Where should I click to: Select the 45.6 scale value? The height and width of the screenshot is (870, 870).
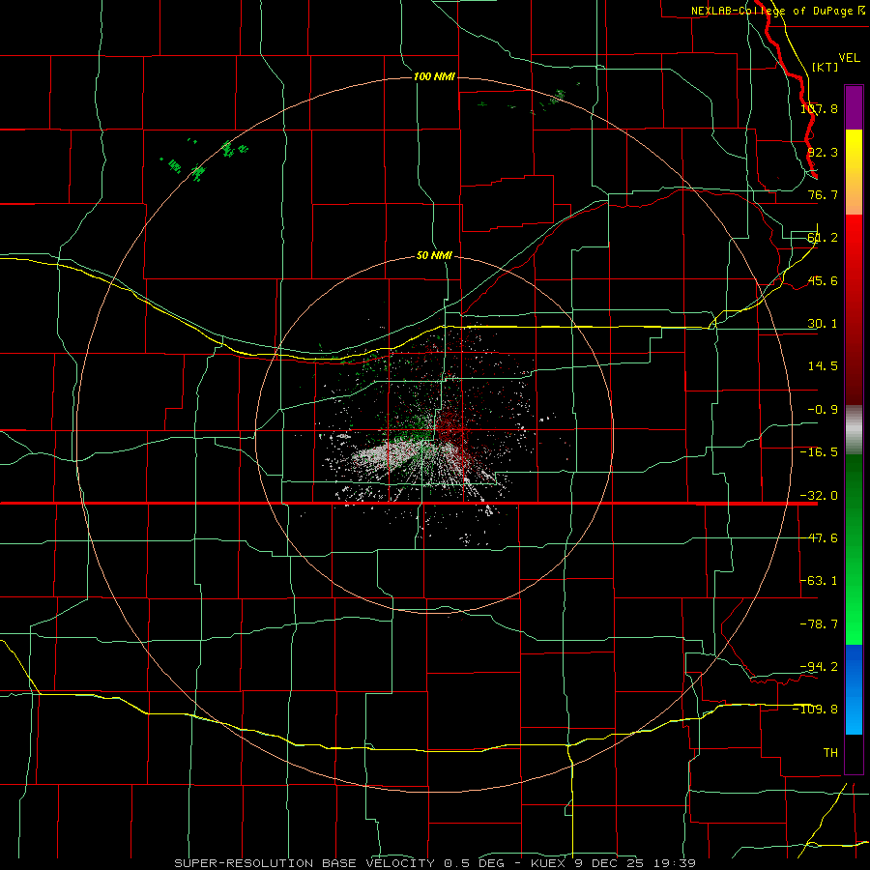click(823, 280)
